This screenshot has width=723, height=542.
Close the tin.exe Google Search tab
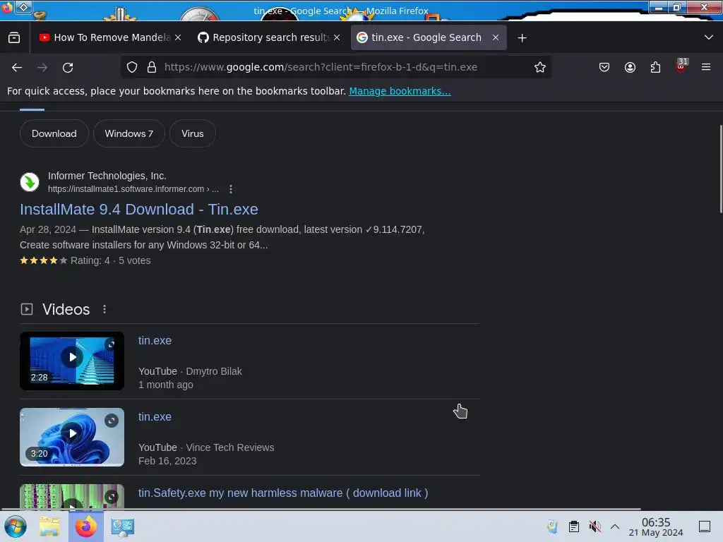click(496, 37)
